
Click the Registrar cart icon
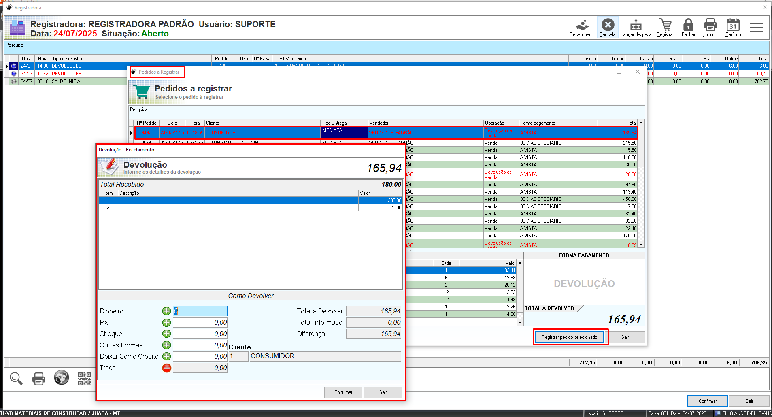(665, 28)
